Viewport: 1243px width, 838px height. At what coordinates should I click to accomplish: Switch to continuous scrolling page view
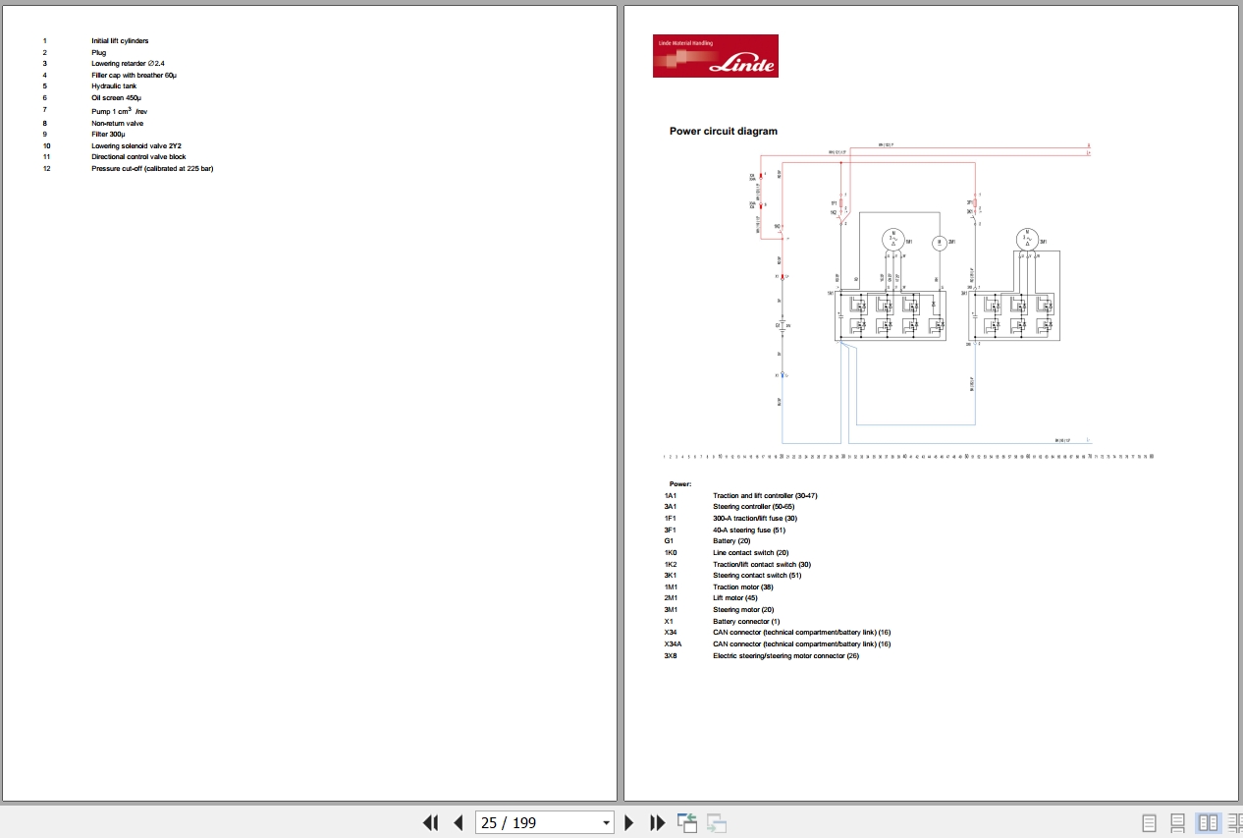pyautogui.click(x=1178, y=823)
